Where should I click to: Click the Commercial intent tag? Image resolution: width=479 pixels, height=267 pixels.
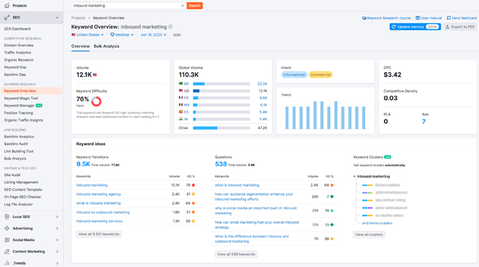point(321,75)
